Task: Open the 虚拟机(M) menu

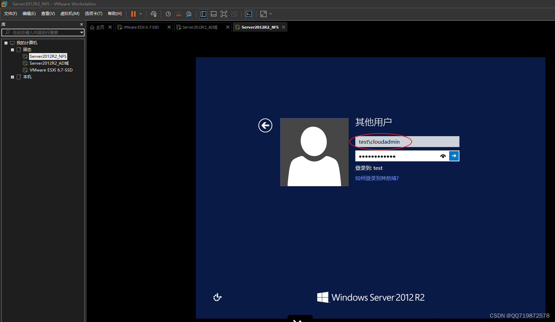Action: tap(70, 14)
